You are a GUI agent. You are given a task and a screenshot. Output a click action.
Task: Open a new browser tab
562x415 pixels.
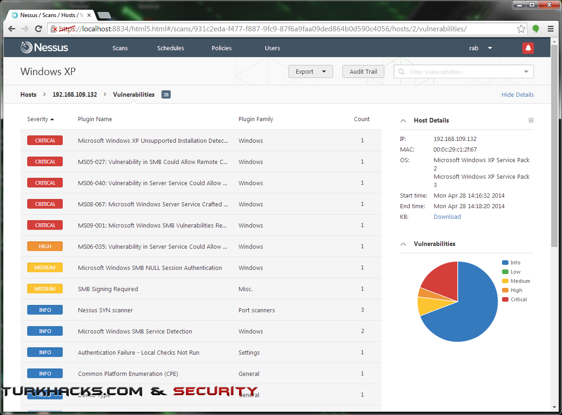(x=105, y=15)
